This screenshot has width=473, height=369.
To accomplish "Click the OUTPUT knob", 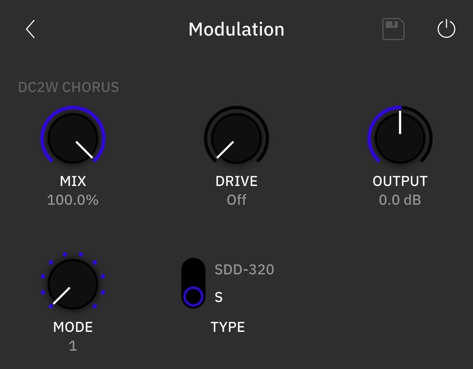I will 400,138.
